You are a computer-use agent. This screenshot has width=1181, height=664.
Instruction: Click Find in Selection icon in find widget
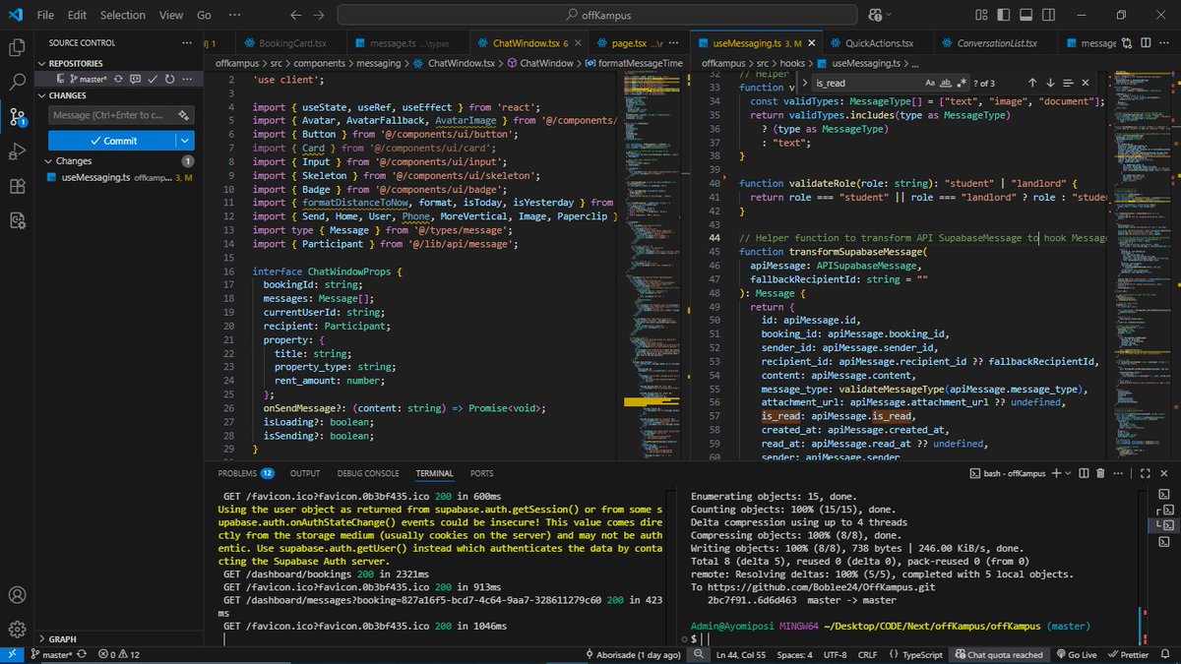click(1068, 84)
